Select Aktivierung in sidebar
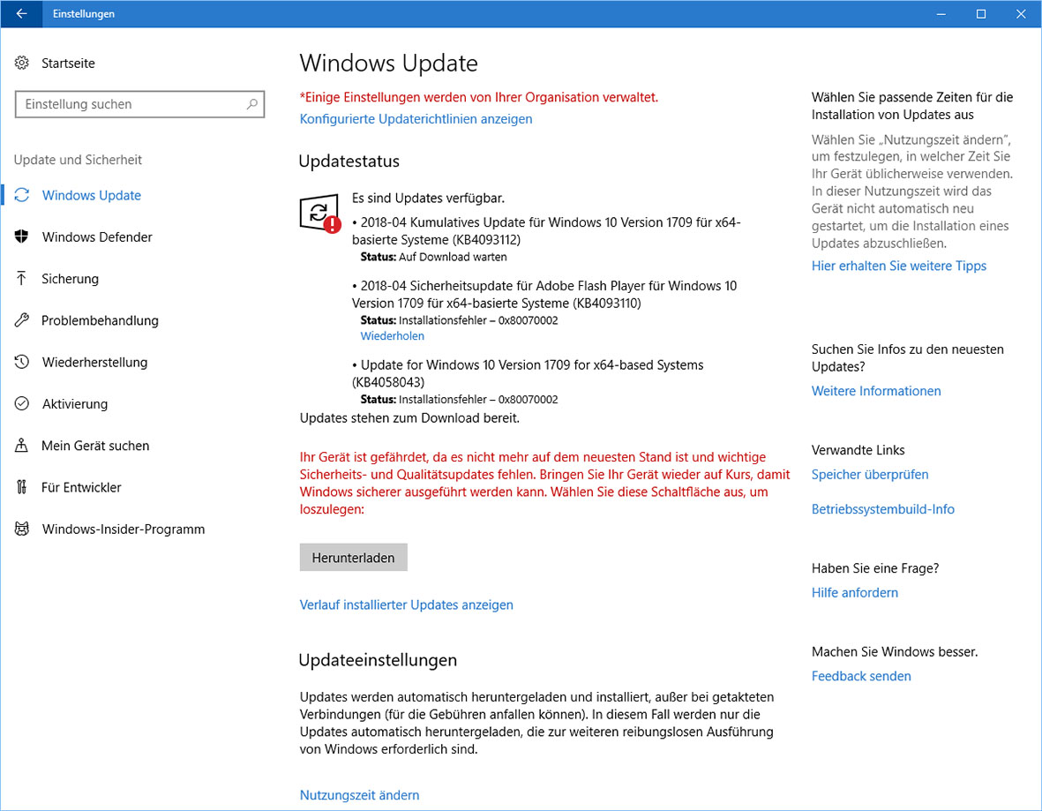This screenshot has height=811, width=1042. (74, 404)
